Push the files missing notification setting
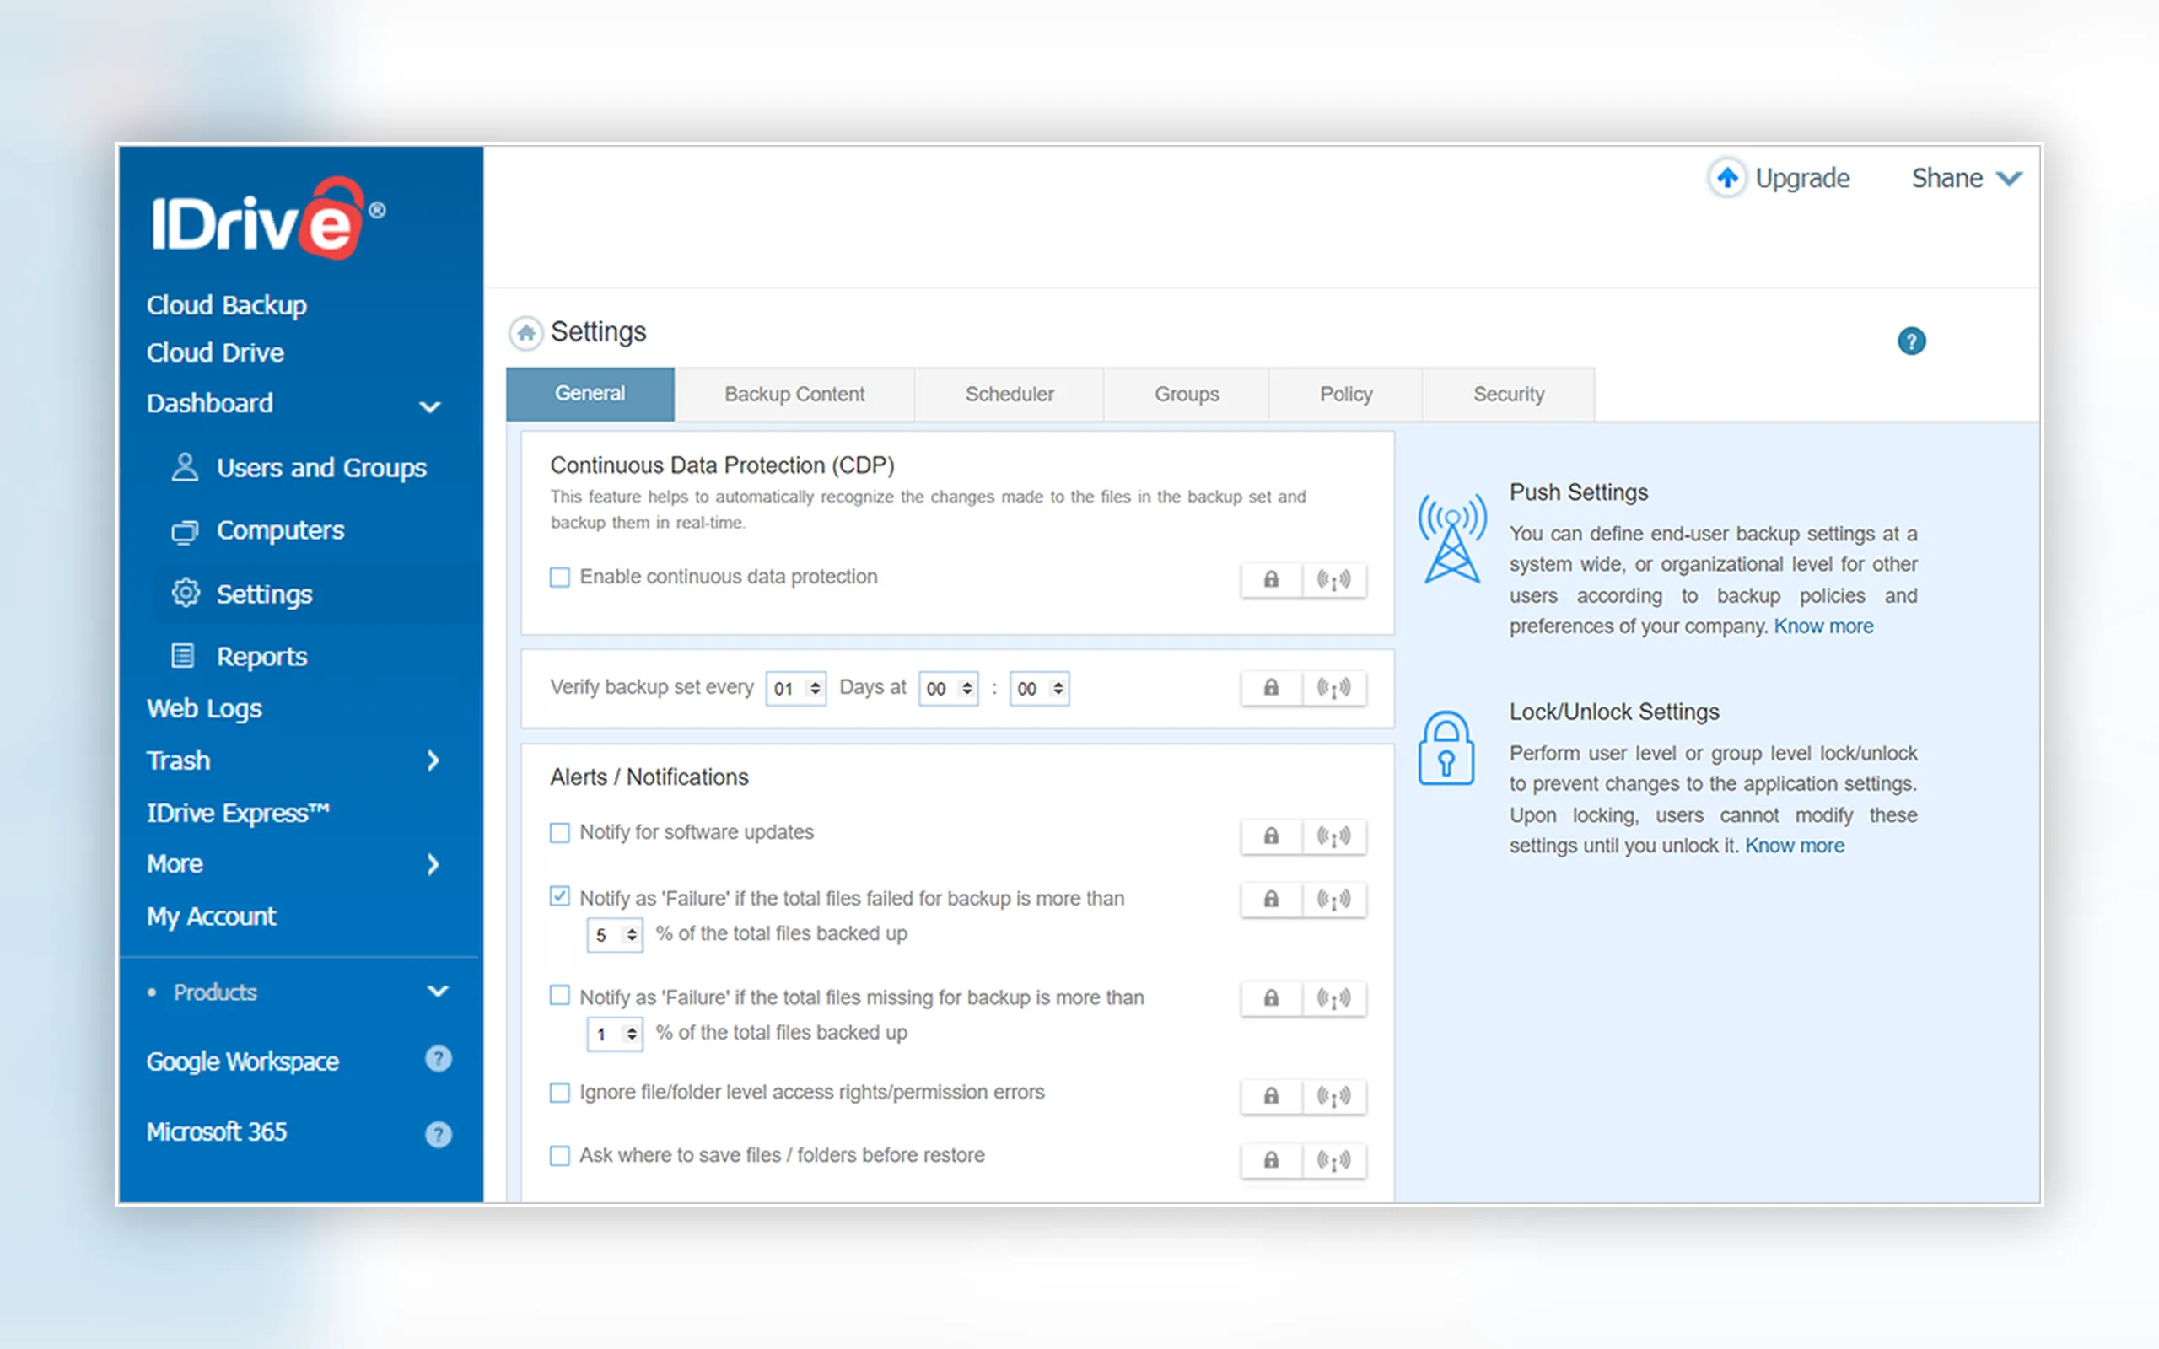 1333,997
